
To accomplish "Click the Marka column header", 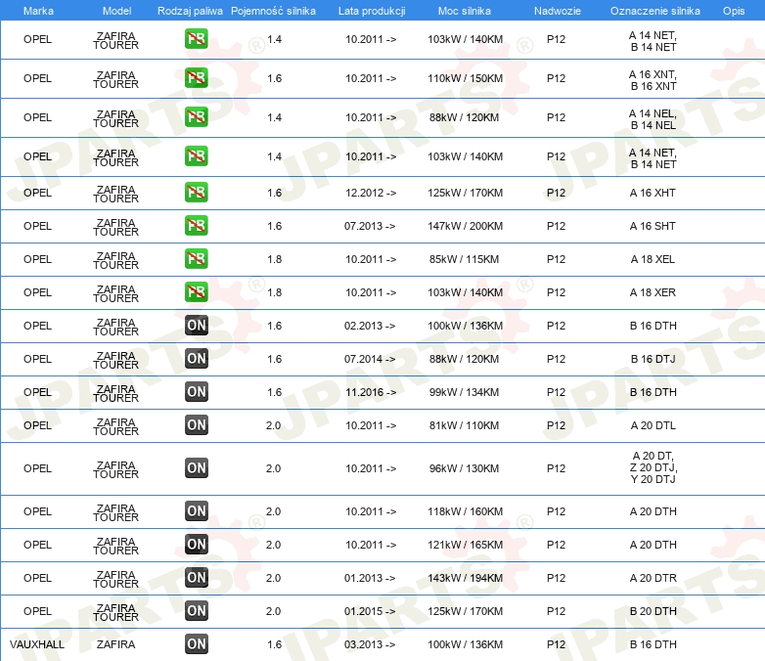I will (38, 11).
